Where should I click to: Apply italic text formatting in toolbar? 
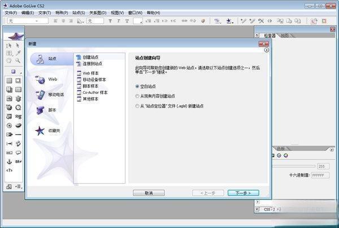119,21
